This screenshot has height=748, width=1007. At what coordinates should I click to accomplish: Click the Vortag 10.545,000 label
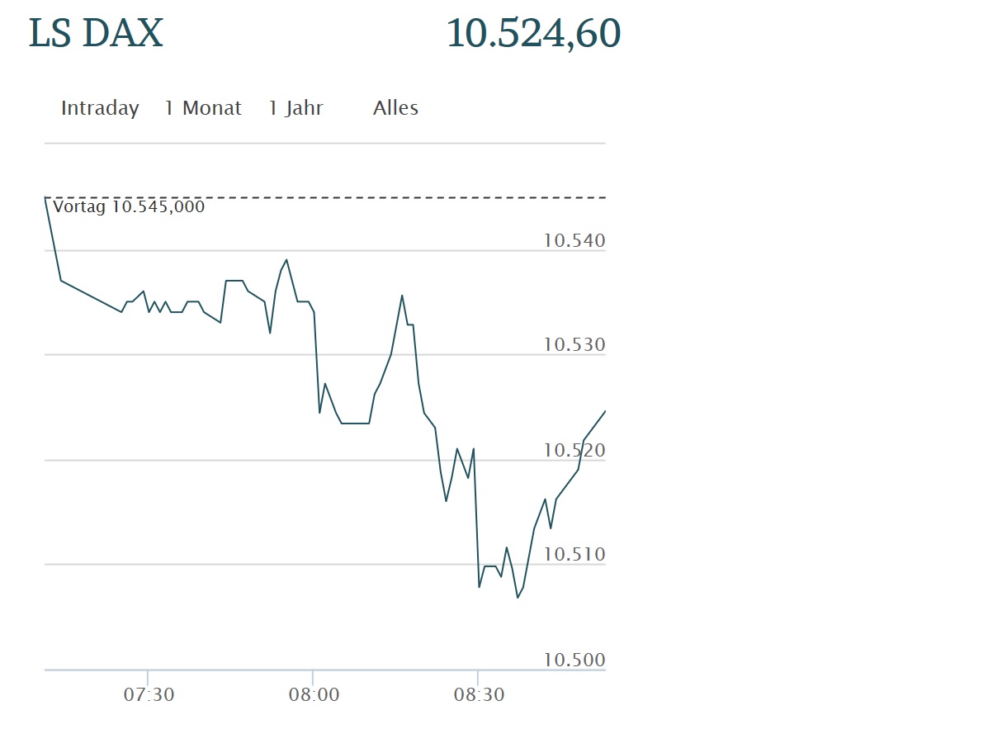pyautogui.click(x=129, y=206)
